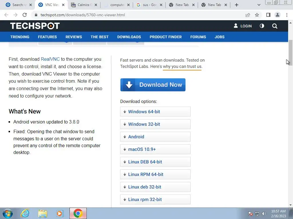Click the LOGIN link
Viewport: 293px width, 219px height.
246,26
